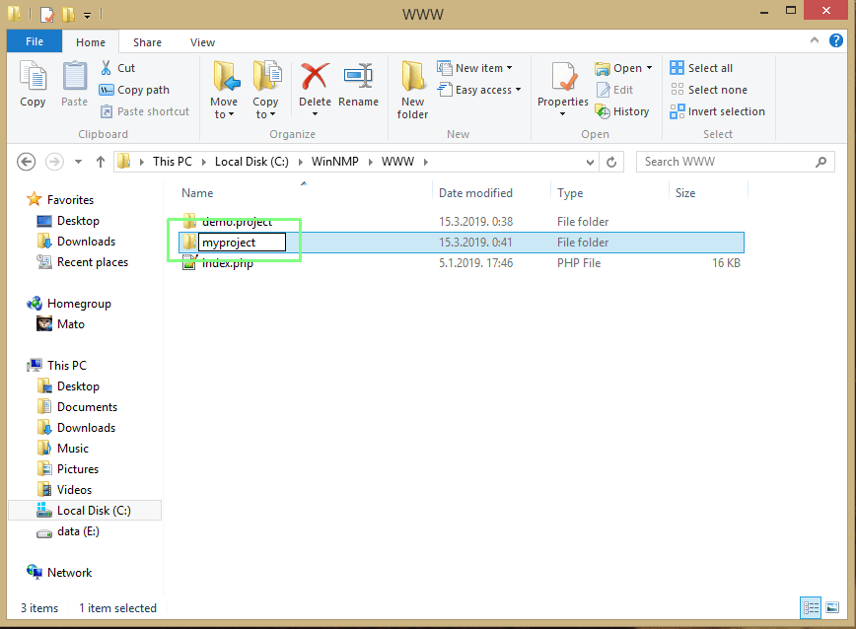This screenshot has width=856, height=629.
Task: Click Invert selection
Action: click(717, 111)
